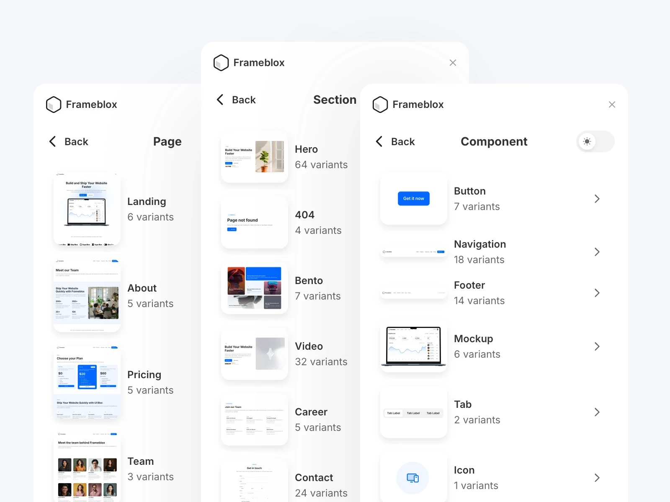Open the 404 section thumbnail
Image resolution: width=670 pixels, height=502 pixels.
coord(255,223)
